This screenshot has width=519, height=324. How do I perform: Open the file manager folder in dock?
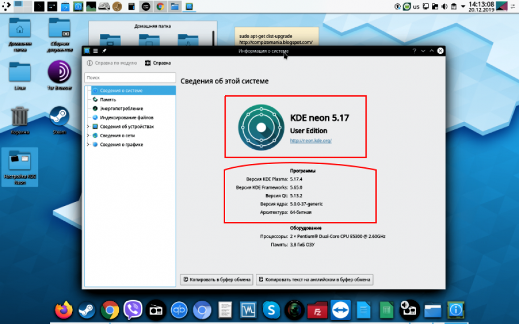(x=433, y=310)
